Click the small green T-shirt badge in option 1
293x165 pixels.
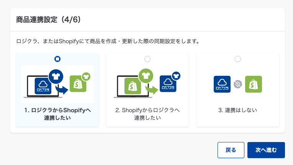tap(87, 77)
